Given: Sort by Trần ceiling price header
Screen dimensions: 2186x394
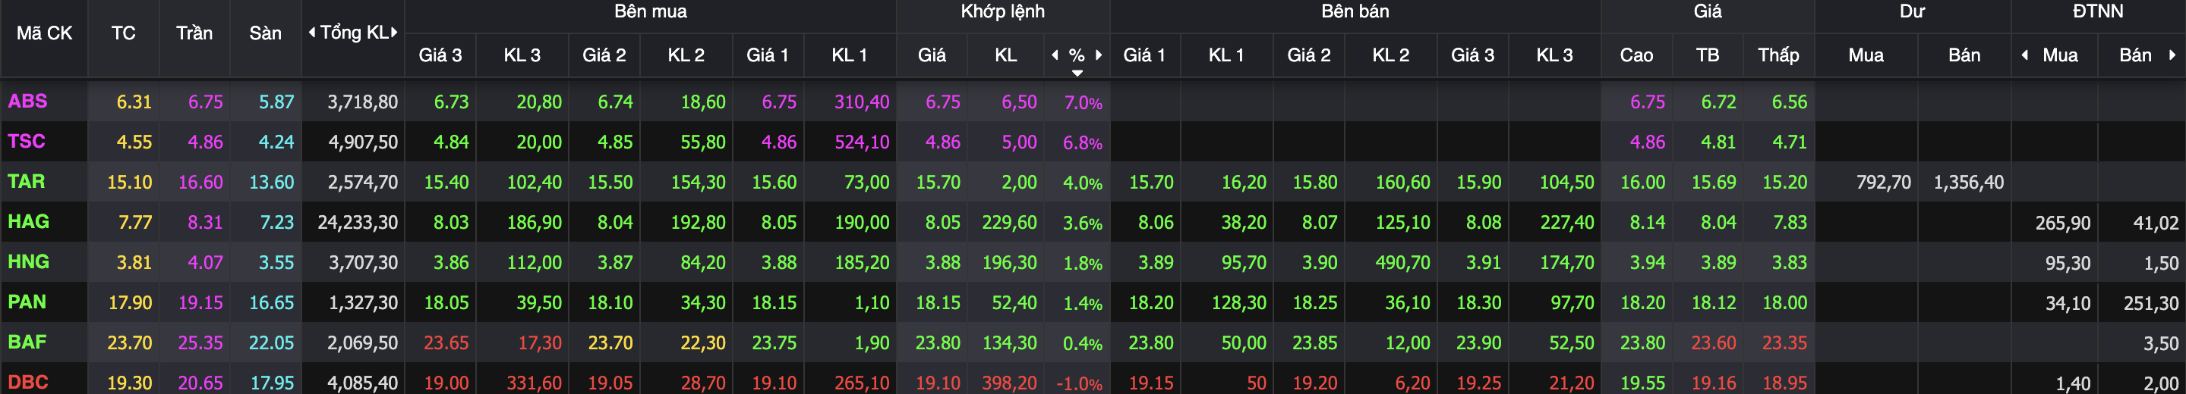Looking at the screenshot, I should click(x=194, y=33).
